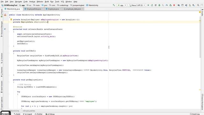Click the override gutter icon beside onCreate
The width and height of the screenshot is (204, 115).
pos(5,29)
